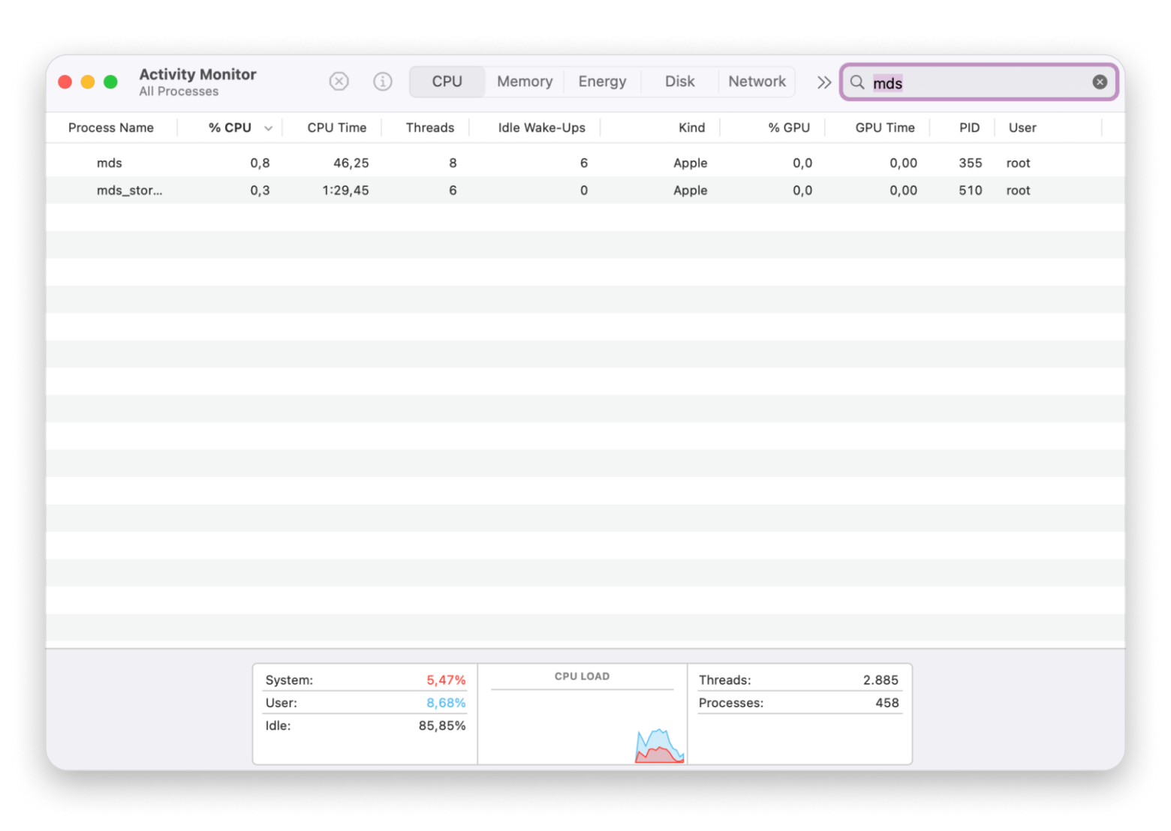Clear the mds search text
This screenshot has height=831, width=1171.
(1100, 82)
